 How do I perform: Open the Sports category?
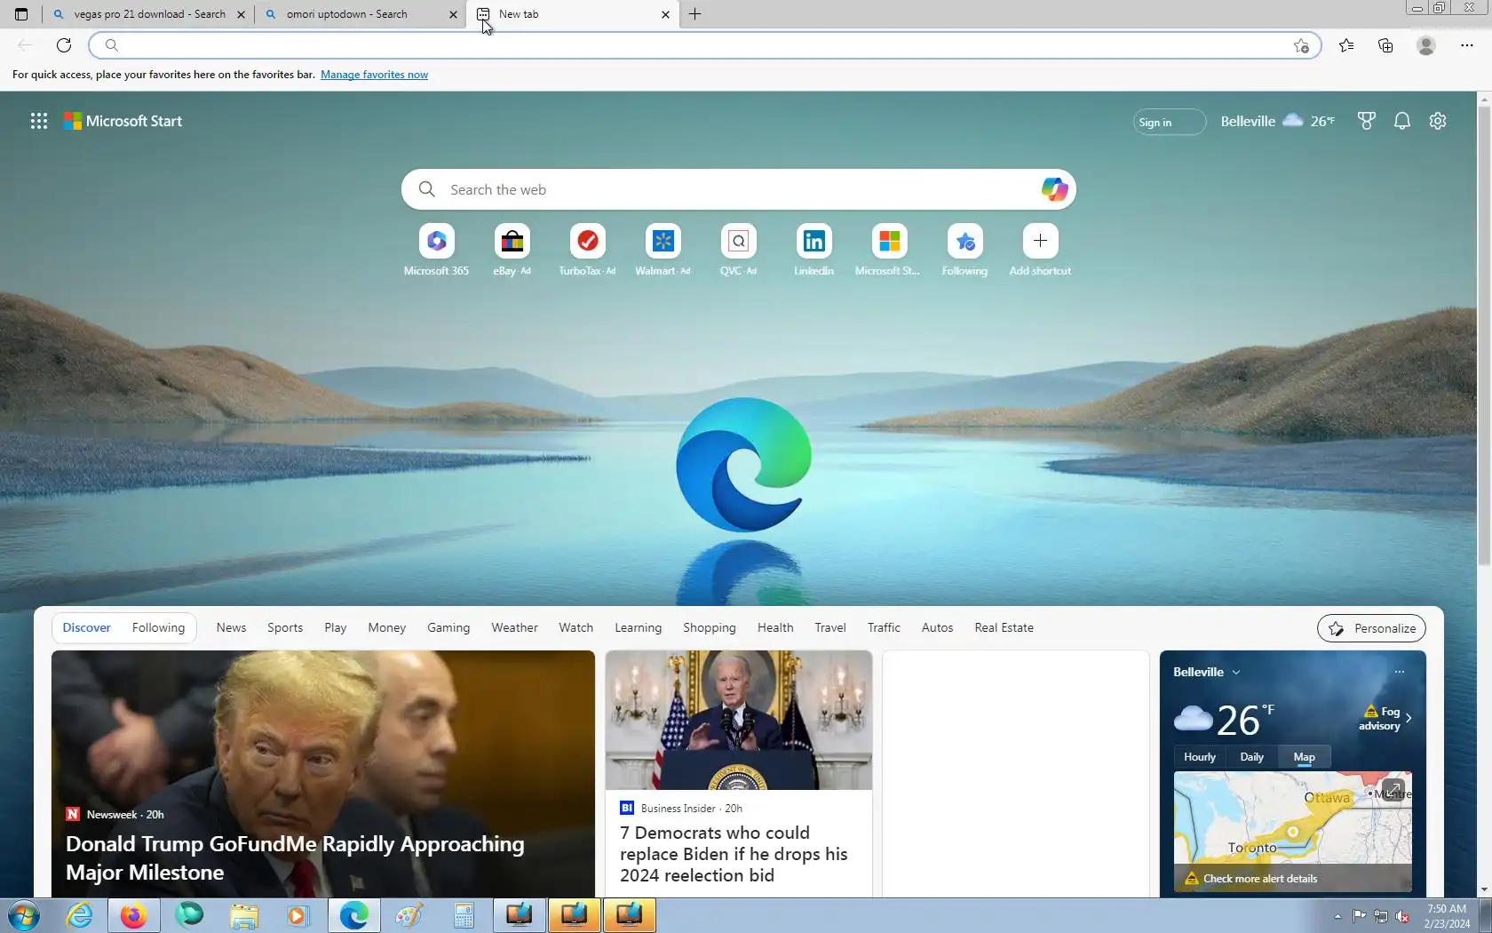[x=285, y=627]
